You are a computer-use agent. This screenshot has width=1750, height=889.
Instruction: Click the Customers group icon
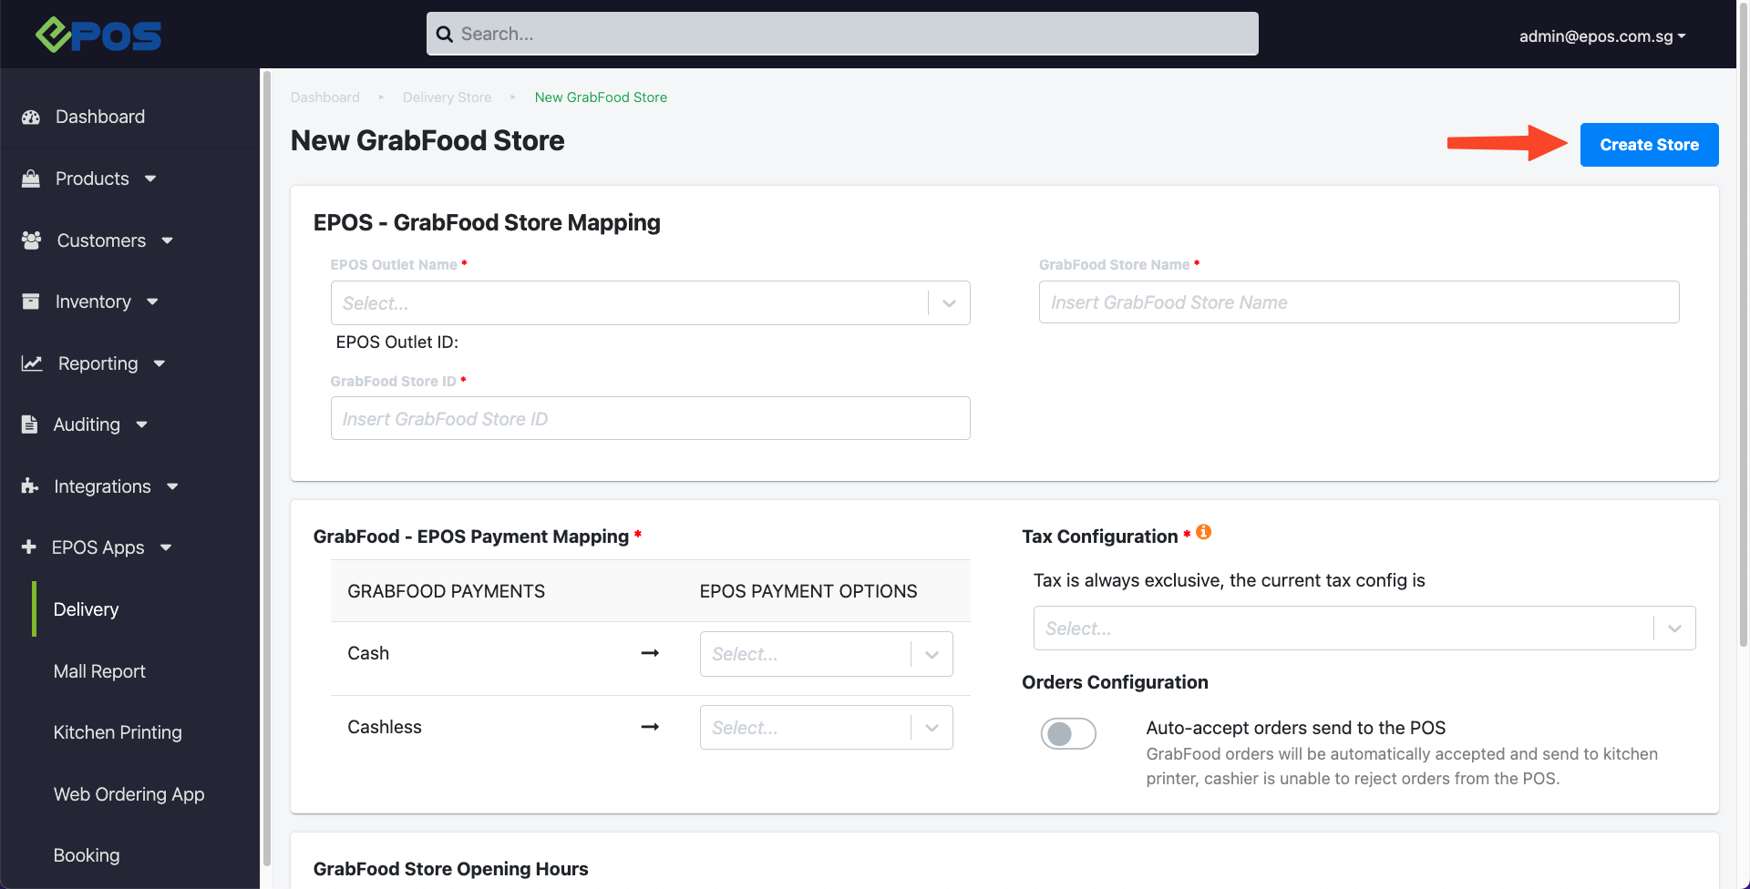(31, 240)
